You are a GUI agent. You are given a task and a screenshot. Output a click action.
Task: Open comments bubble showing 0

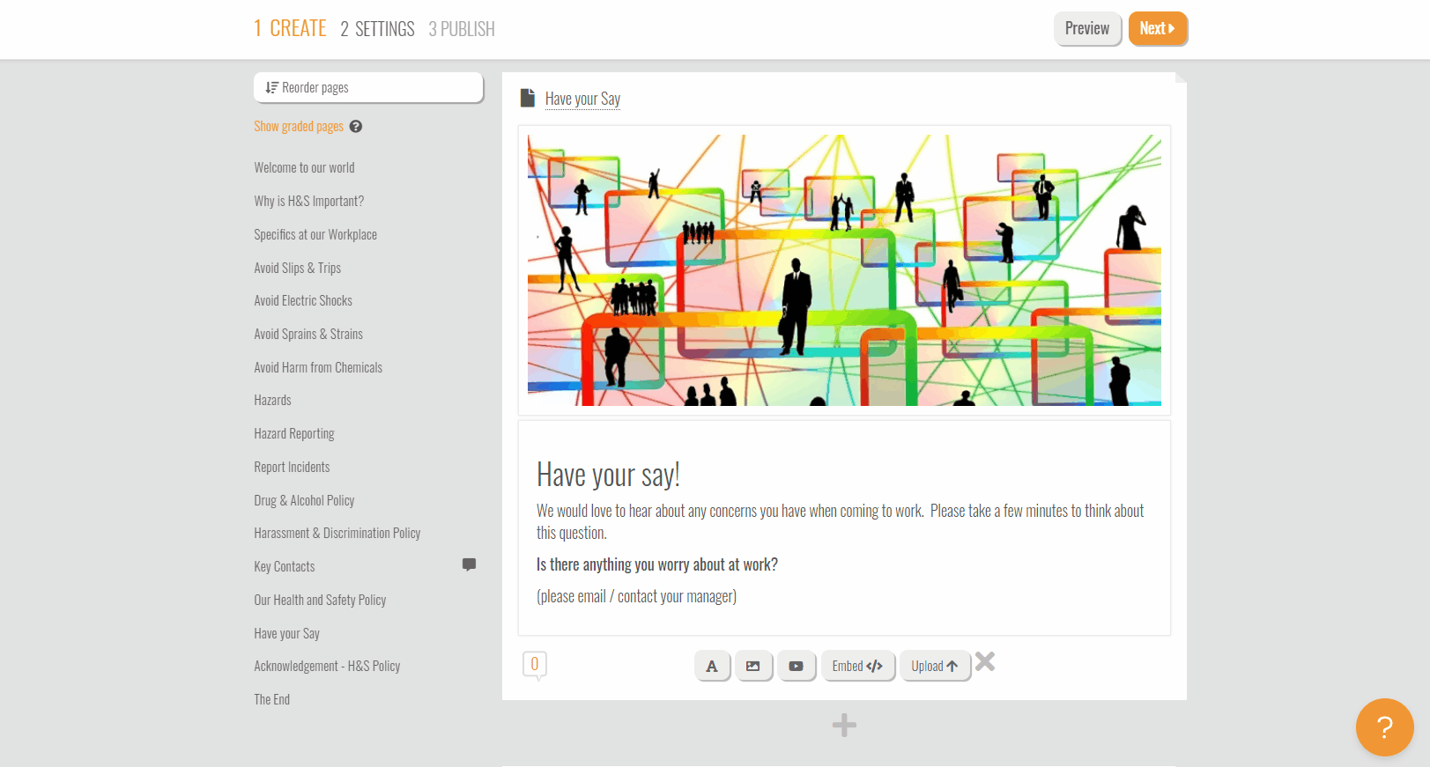click(535, 665)
